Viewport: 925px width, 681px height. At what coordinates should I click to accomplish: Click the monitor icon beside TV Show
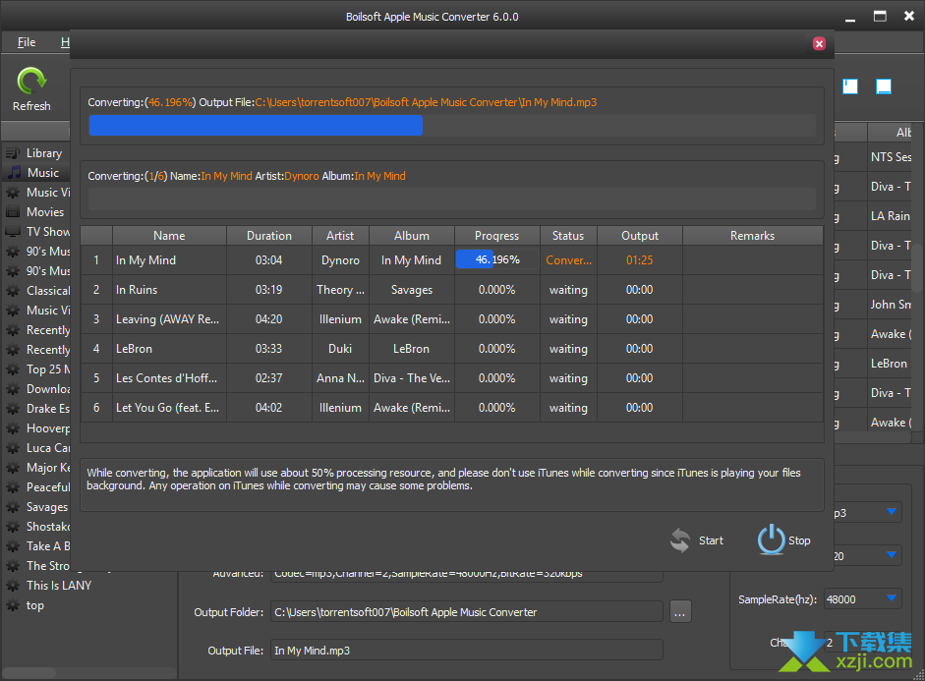13,232
